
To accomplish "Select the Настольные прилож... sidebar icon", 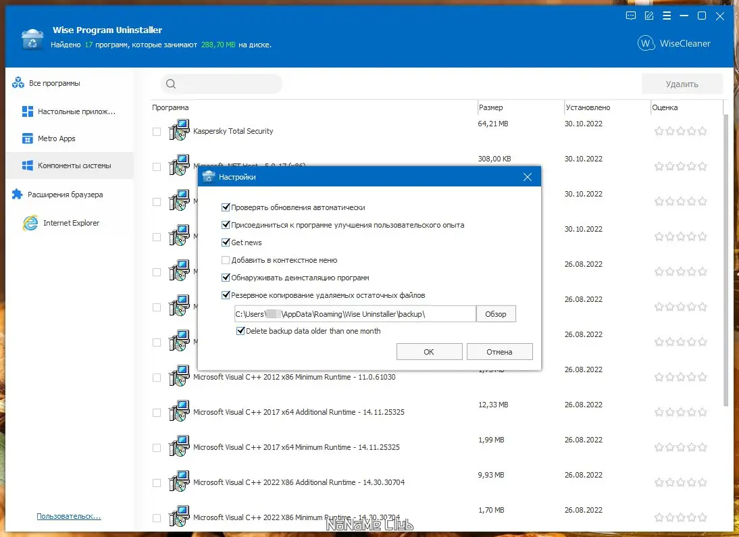I will (x=28, y=111).
